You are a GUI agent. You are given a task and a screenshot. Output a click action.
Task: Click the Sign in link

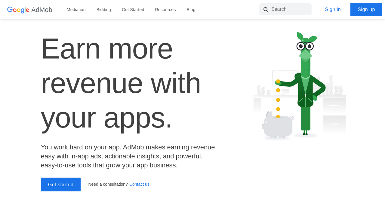tap(333, 10)
